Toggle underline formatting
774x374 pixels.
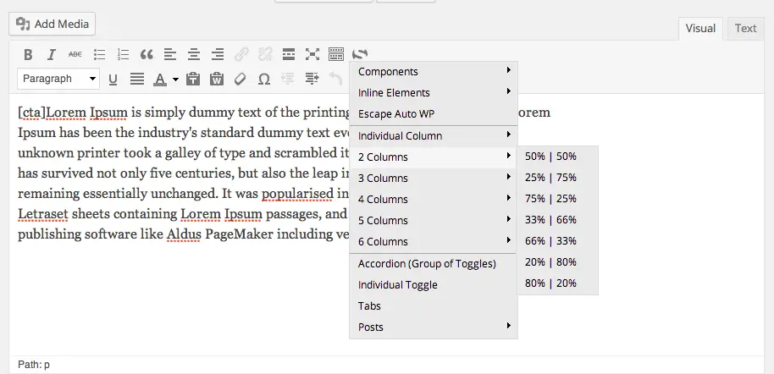pyautogui.click(x=113, y=79)
